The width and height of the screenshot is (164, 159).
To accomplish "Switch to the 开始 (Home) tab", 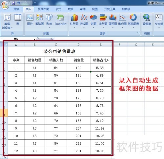I will (x=16, y=9).
